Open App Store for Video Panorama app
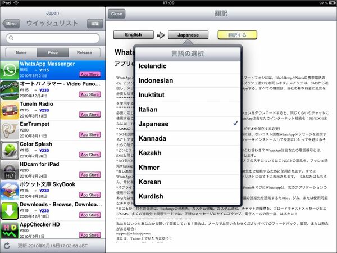Viewport: 337px width, 253px height. [90, 94]
